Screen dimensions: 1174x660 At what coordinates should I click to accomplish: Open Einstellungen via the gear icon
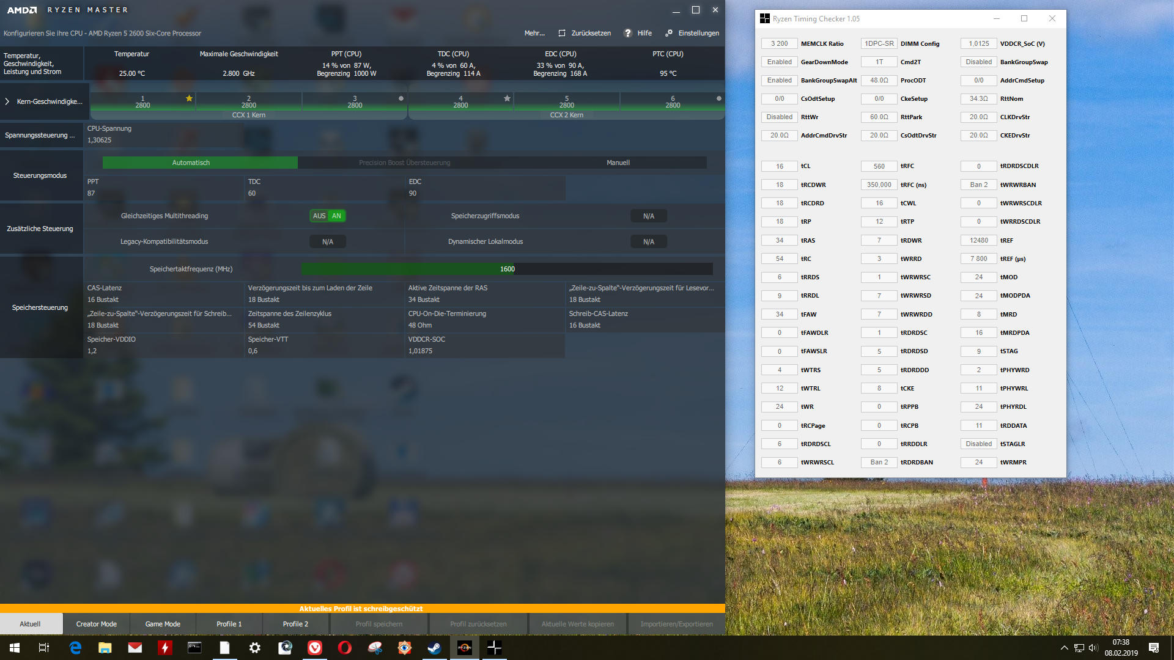tap(669, 33)
